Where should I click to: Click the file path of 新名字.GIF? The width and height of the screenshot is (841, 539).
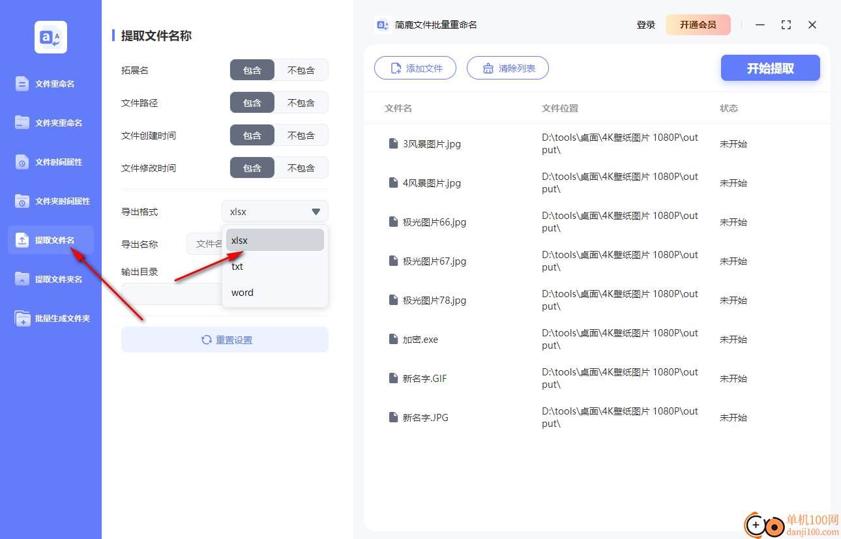point(620,378)
